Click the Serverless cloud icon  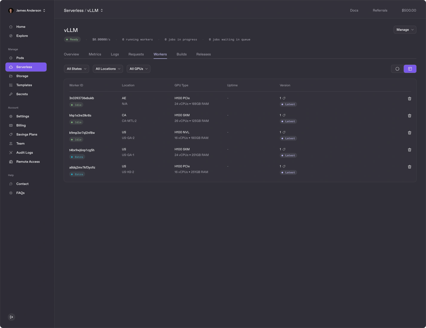pos(11,67)
